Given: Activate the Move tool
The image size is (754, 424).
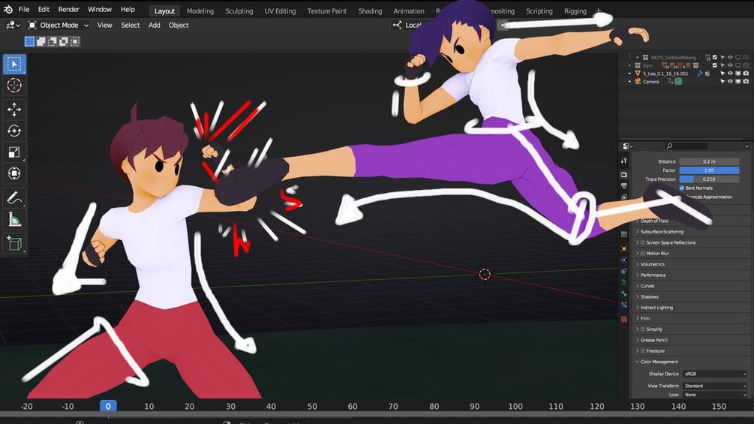Looking at the screenshot, I should [x=14, y=110].
